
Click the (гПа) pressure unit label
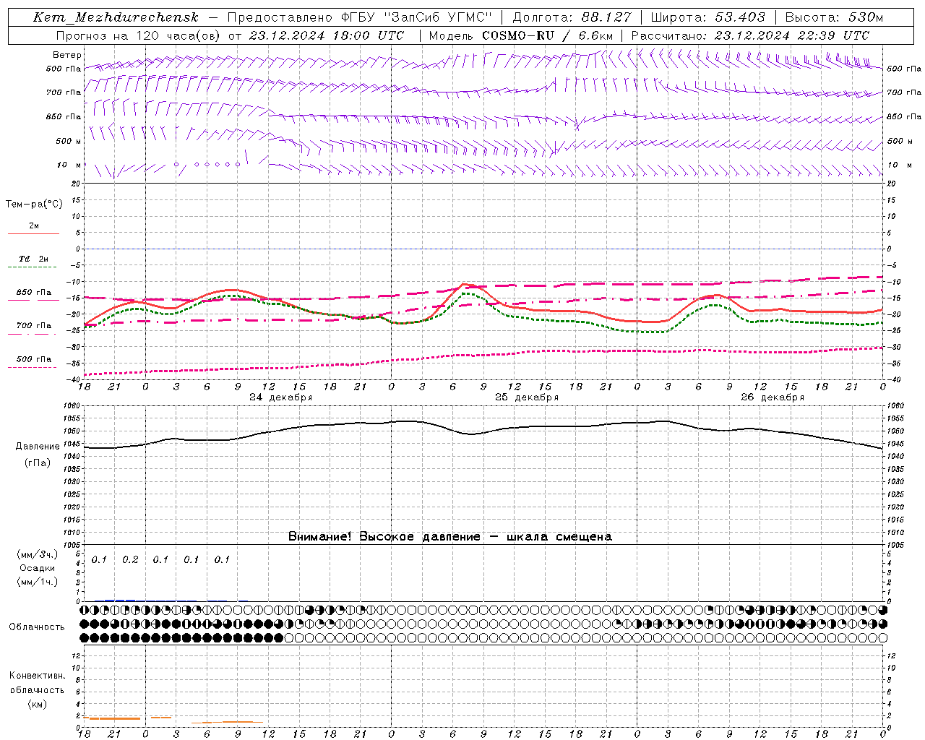tap(38, 463)
